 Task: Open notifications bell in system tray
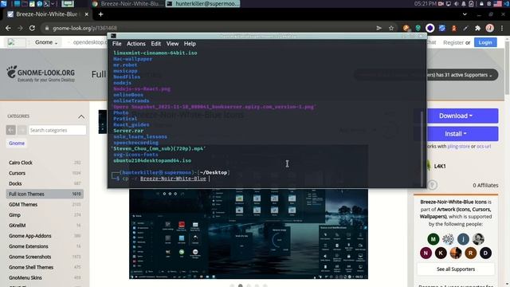click(x=464, y=4)
